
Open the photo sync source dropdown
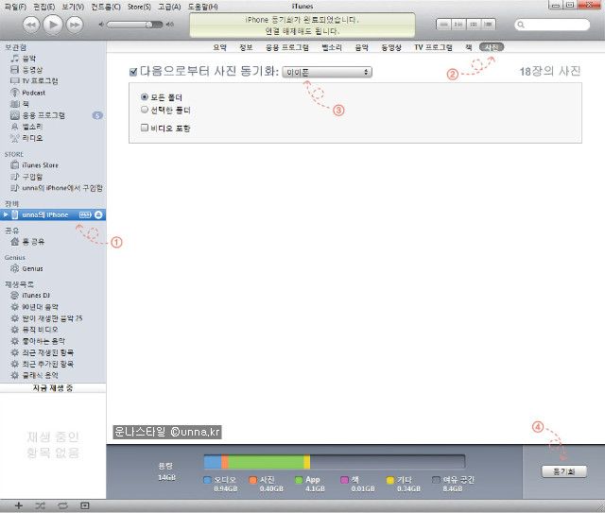[327, 72]
